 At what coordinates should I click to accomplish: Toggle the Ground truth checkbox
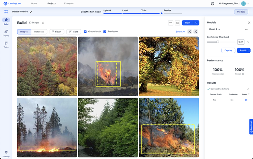coord(85,32)
